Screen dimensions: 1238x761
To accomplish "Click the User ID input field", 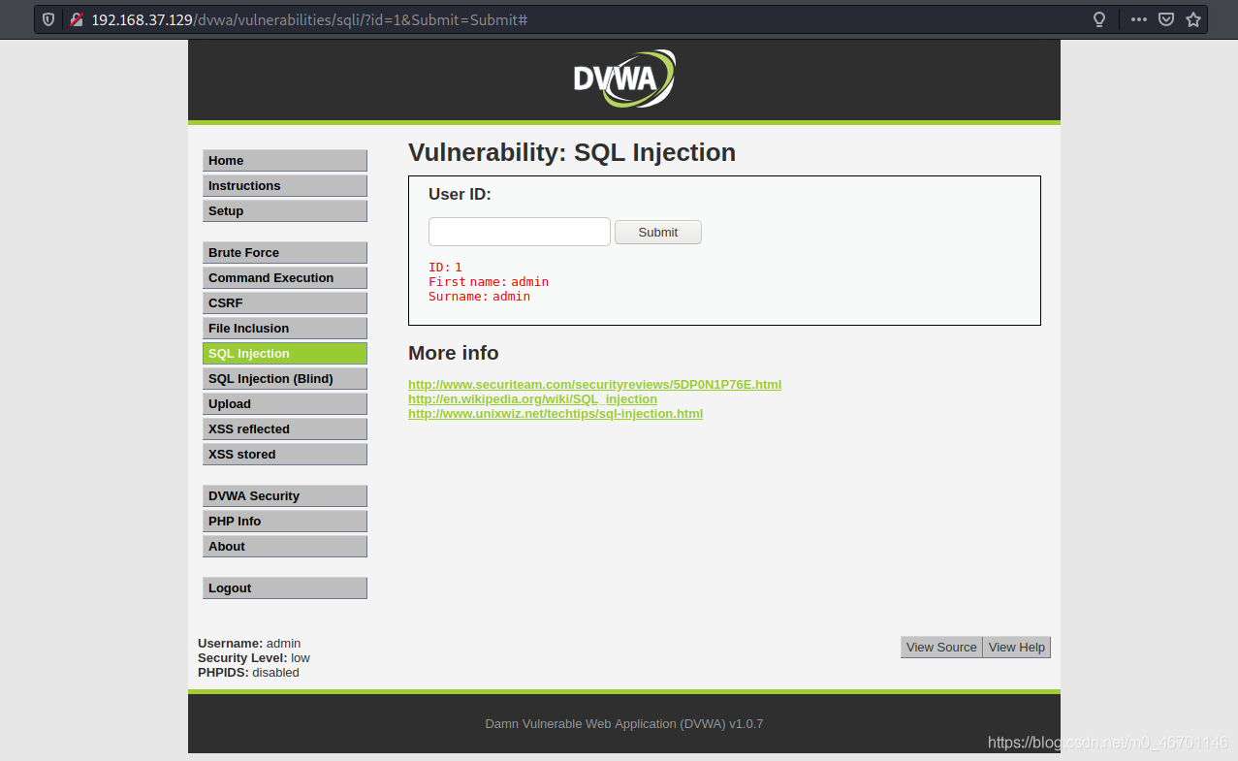I will click(x=520, y=232).
